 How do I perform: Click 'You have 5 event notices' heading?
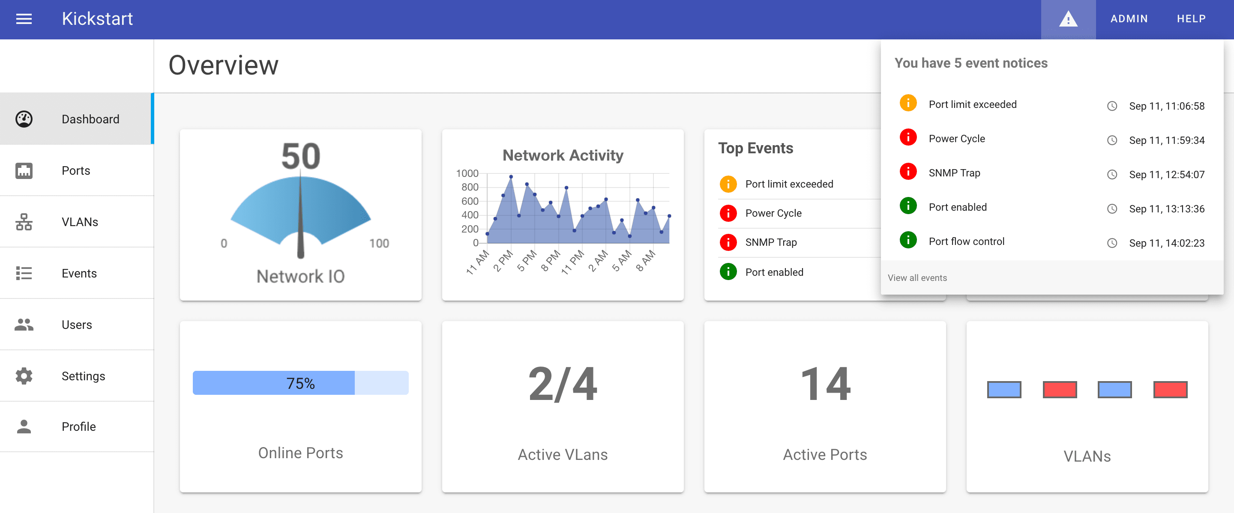pyautogui.click(x=970, y=63)
